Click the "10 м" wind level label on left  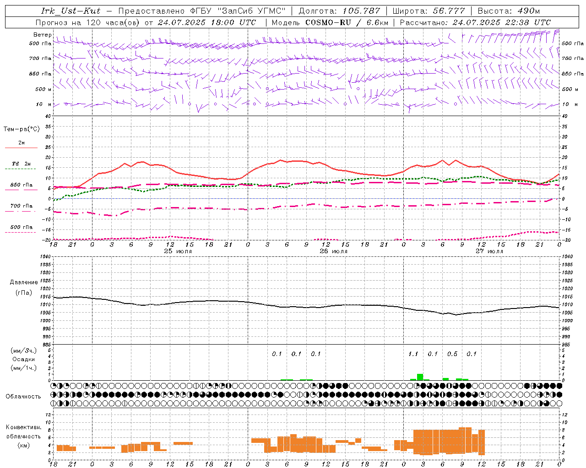[44, 105]
